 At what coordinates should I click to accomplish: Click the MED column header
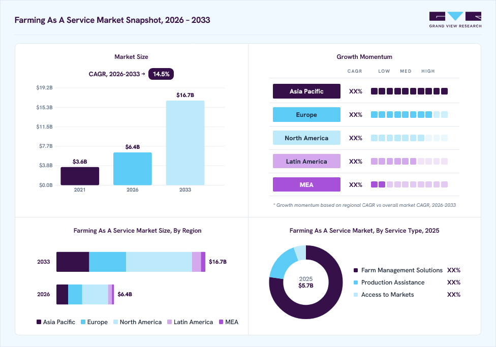[x=406, y=71]
